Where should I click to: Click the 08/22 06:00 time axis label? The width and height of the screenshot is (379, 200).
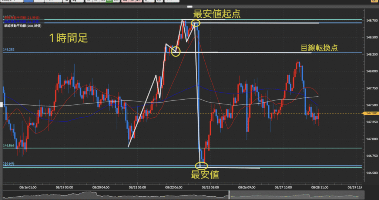coord(174,187)
